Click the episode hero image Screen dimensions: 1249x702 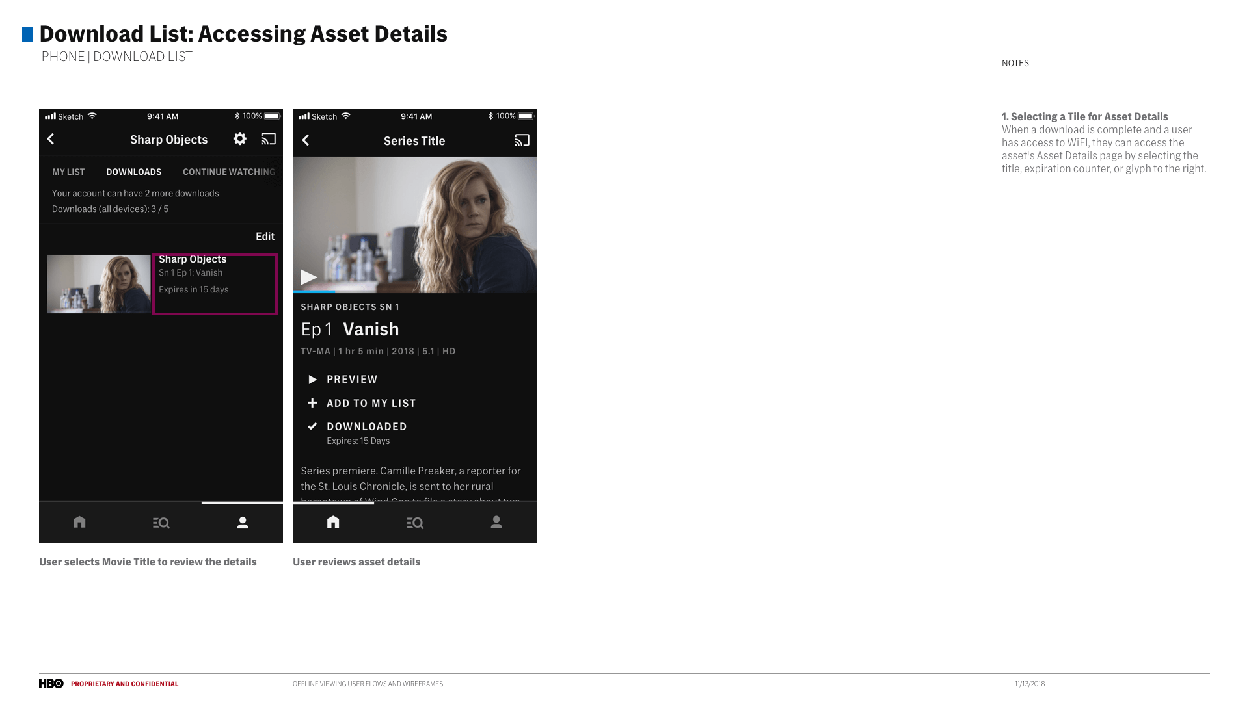tap(414, 224)
